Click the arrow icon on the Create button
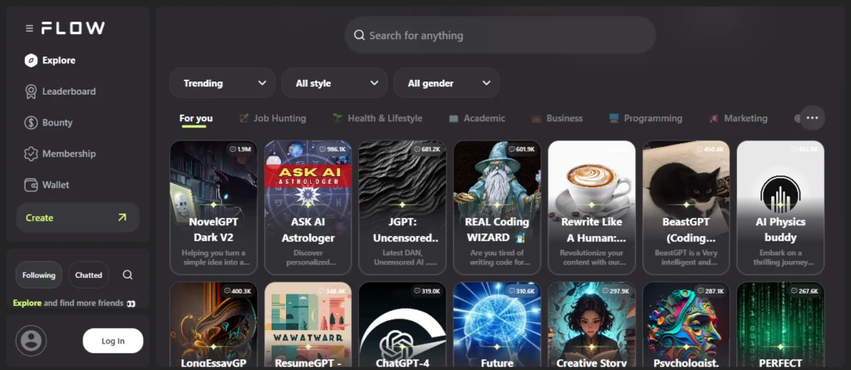The height and width of the screenshot is (370, 851). (x=122, y=217)
